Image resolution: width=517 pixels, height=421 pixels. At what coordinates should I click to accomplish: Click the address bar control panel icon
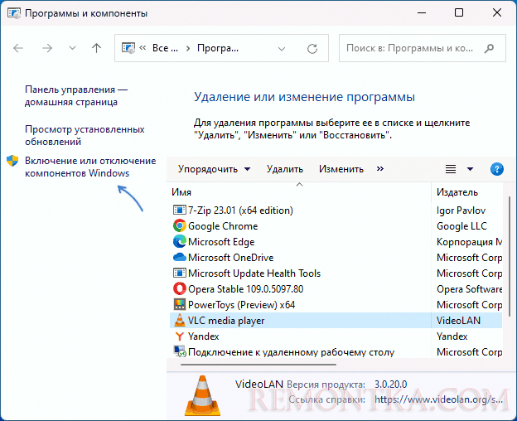(x=128, y=48)
